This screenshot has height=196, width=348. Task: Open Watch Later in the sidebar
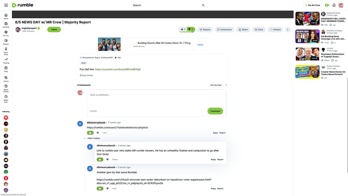tap(6, 99)
